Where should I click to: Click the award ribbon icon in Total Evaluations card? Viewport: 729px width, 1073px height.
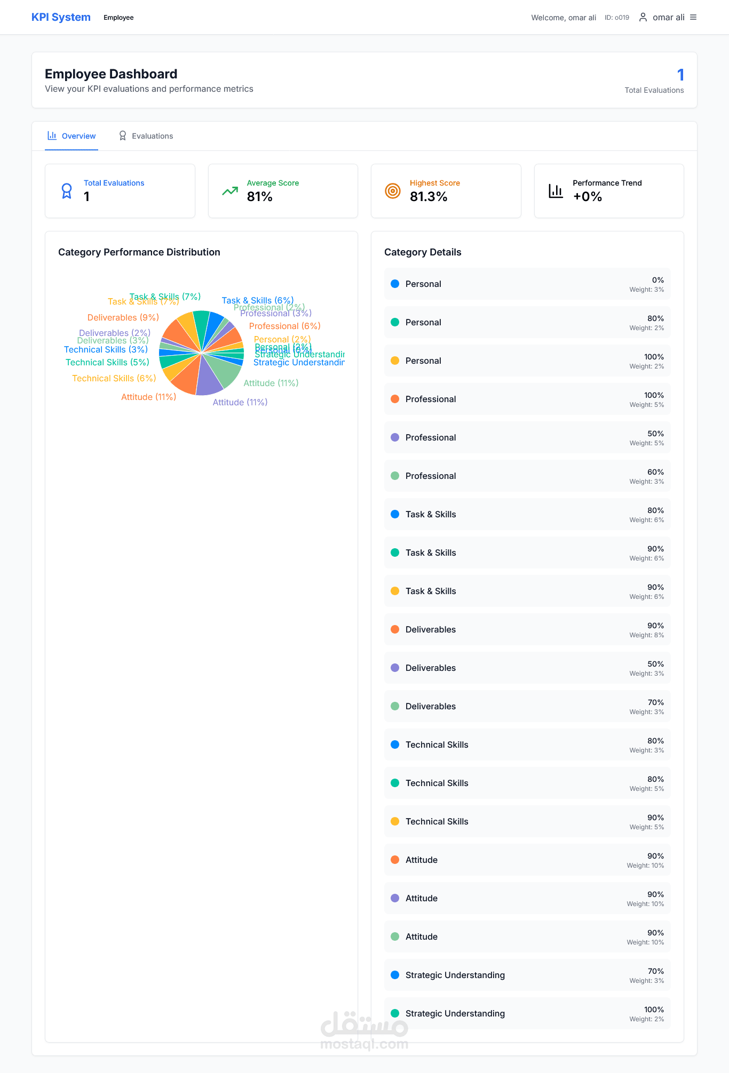point(67,191)
